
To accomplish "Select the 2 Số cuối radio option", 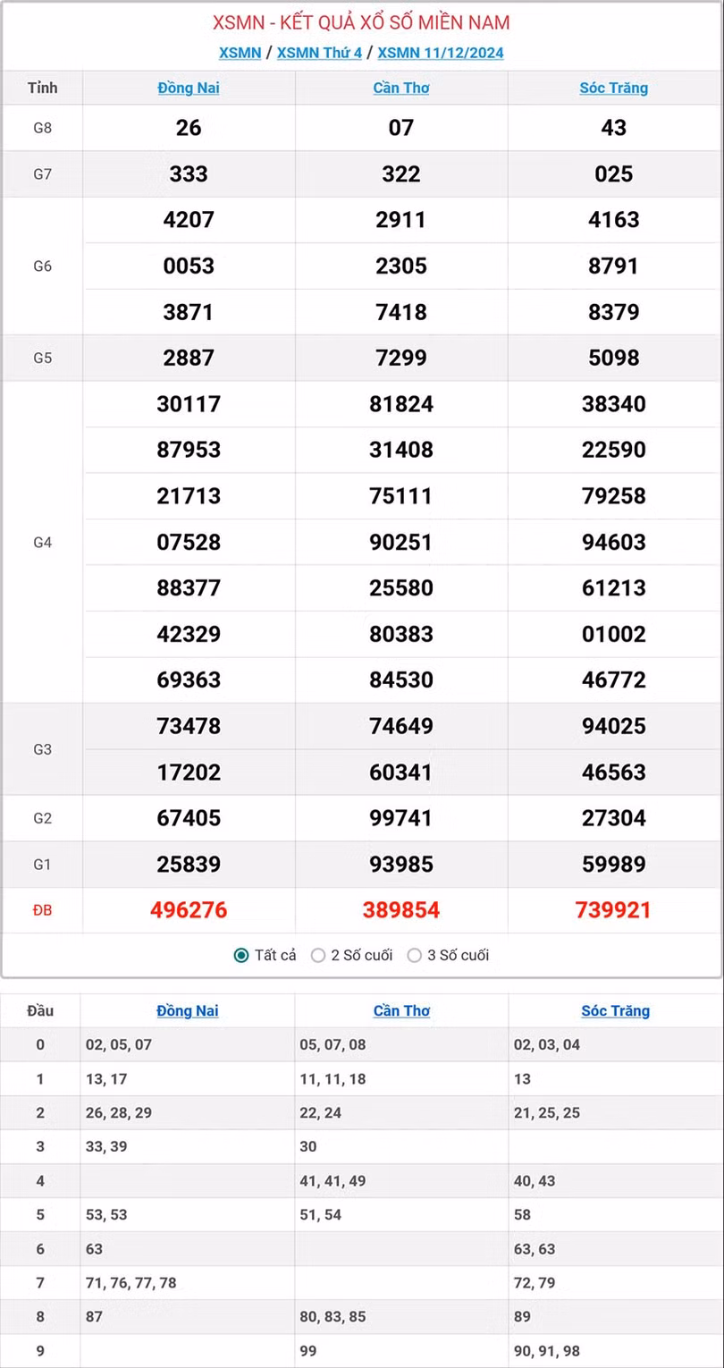I will coord(318,955).
